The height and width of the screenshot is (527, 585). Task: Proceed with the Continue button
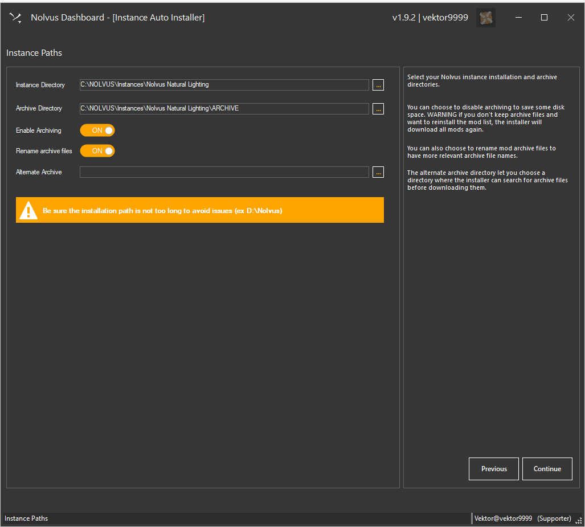coord(547,469)
